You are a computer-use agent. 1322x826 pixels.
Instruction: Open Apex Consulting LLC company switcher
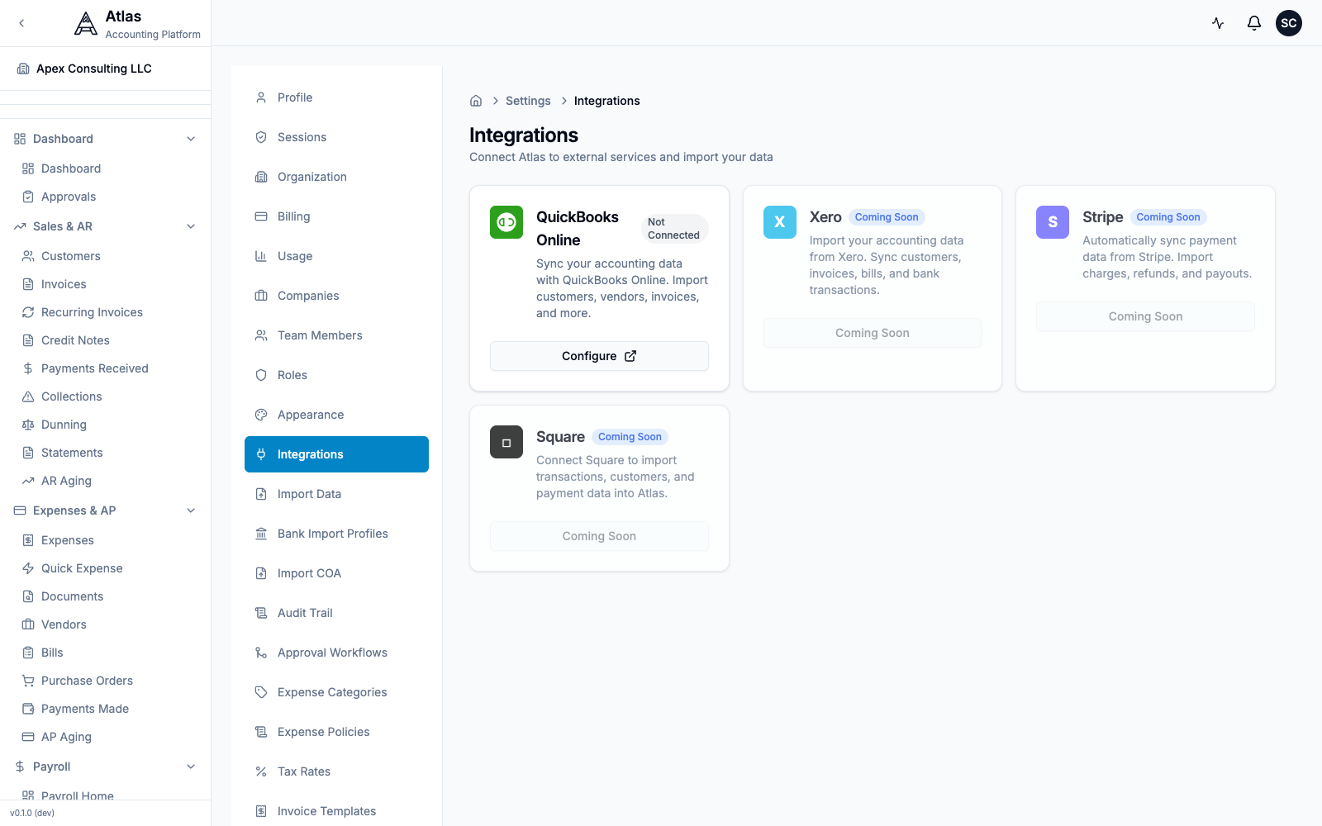105,69
